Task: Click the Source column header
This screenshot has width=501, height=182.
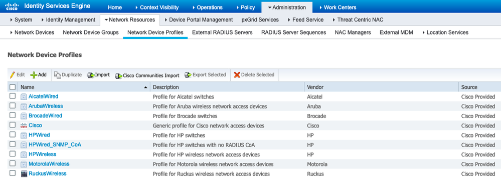Action: click(479, 87)
